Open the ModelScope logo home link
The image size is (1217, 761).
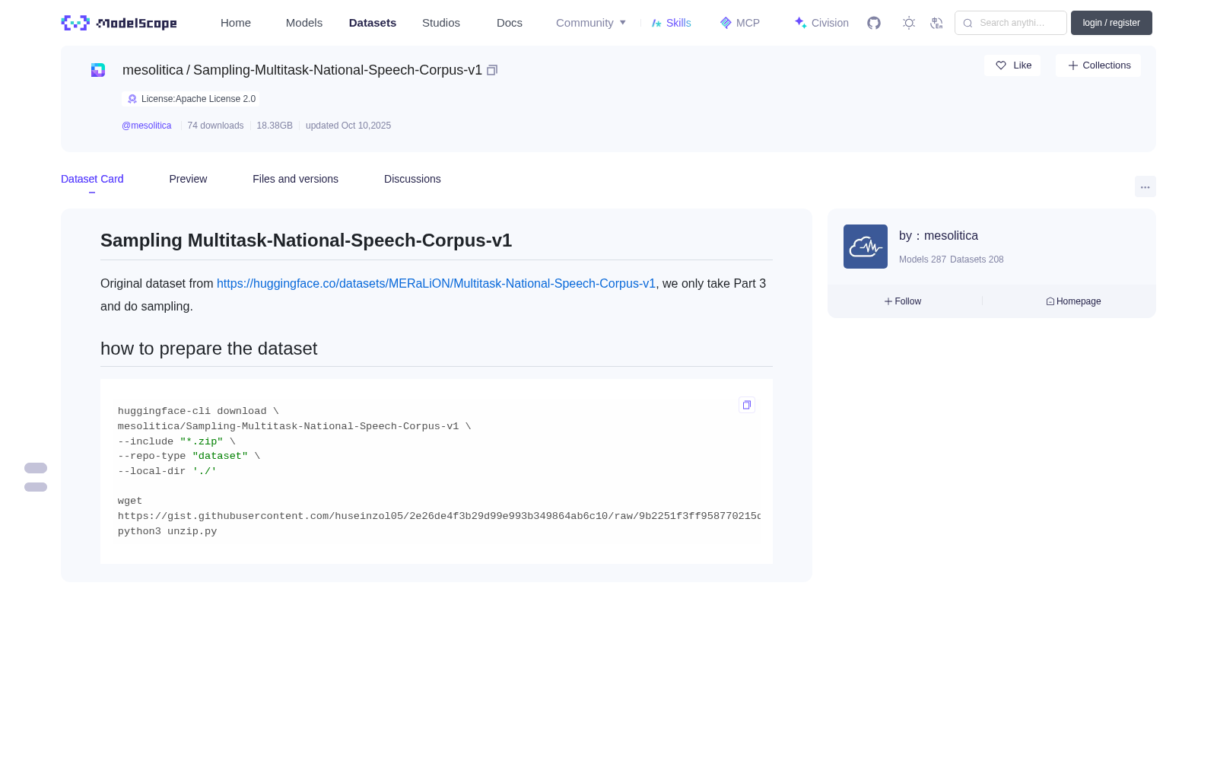(x=119, y=23)
